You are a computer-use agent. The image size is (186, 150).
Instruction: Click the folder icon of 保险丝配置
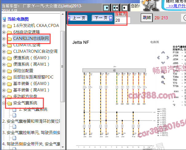[x=9, y=71]
